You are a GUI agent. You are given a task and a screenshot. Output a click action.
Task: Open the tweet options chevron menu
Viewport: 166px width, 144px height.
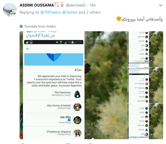[x=161, y=5]
